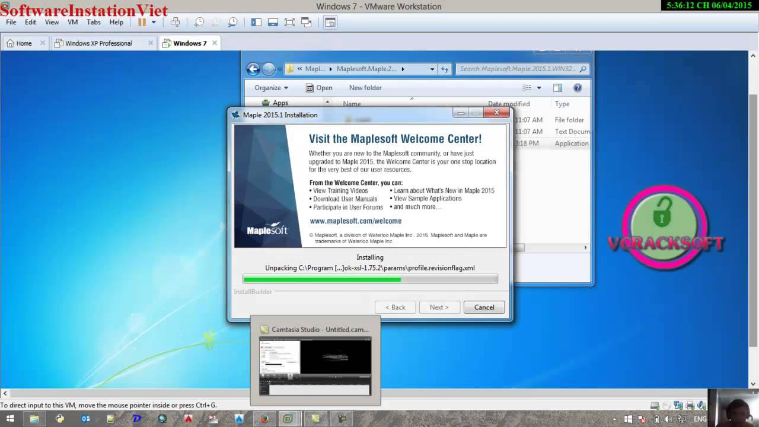This screenshot has height=427, width=759.
Task: Click the Camtasia Studio preview thumbnail
Action: [x=315, y=366]
